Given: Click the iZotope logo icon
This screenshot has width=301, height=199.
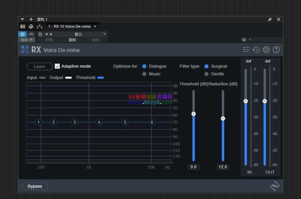Looking at the screenshot, I should (x=275, y=186).
